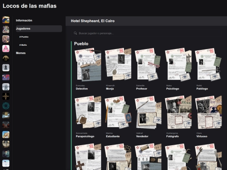Open the red and blue pixel-art server icon

[6, 77]
